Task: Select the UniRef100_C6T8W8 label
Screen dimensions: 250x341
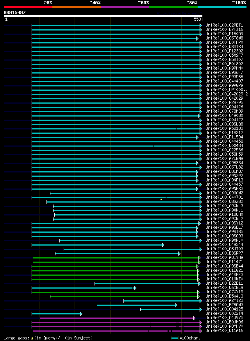Action: point(224,38)
